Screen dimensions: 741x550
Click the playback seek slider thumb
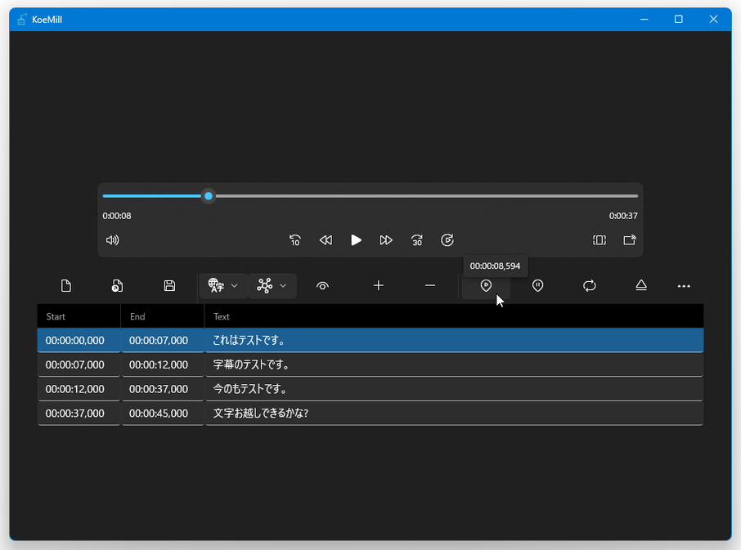[x=209, y=196]
